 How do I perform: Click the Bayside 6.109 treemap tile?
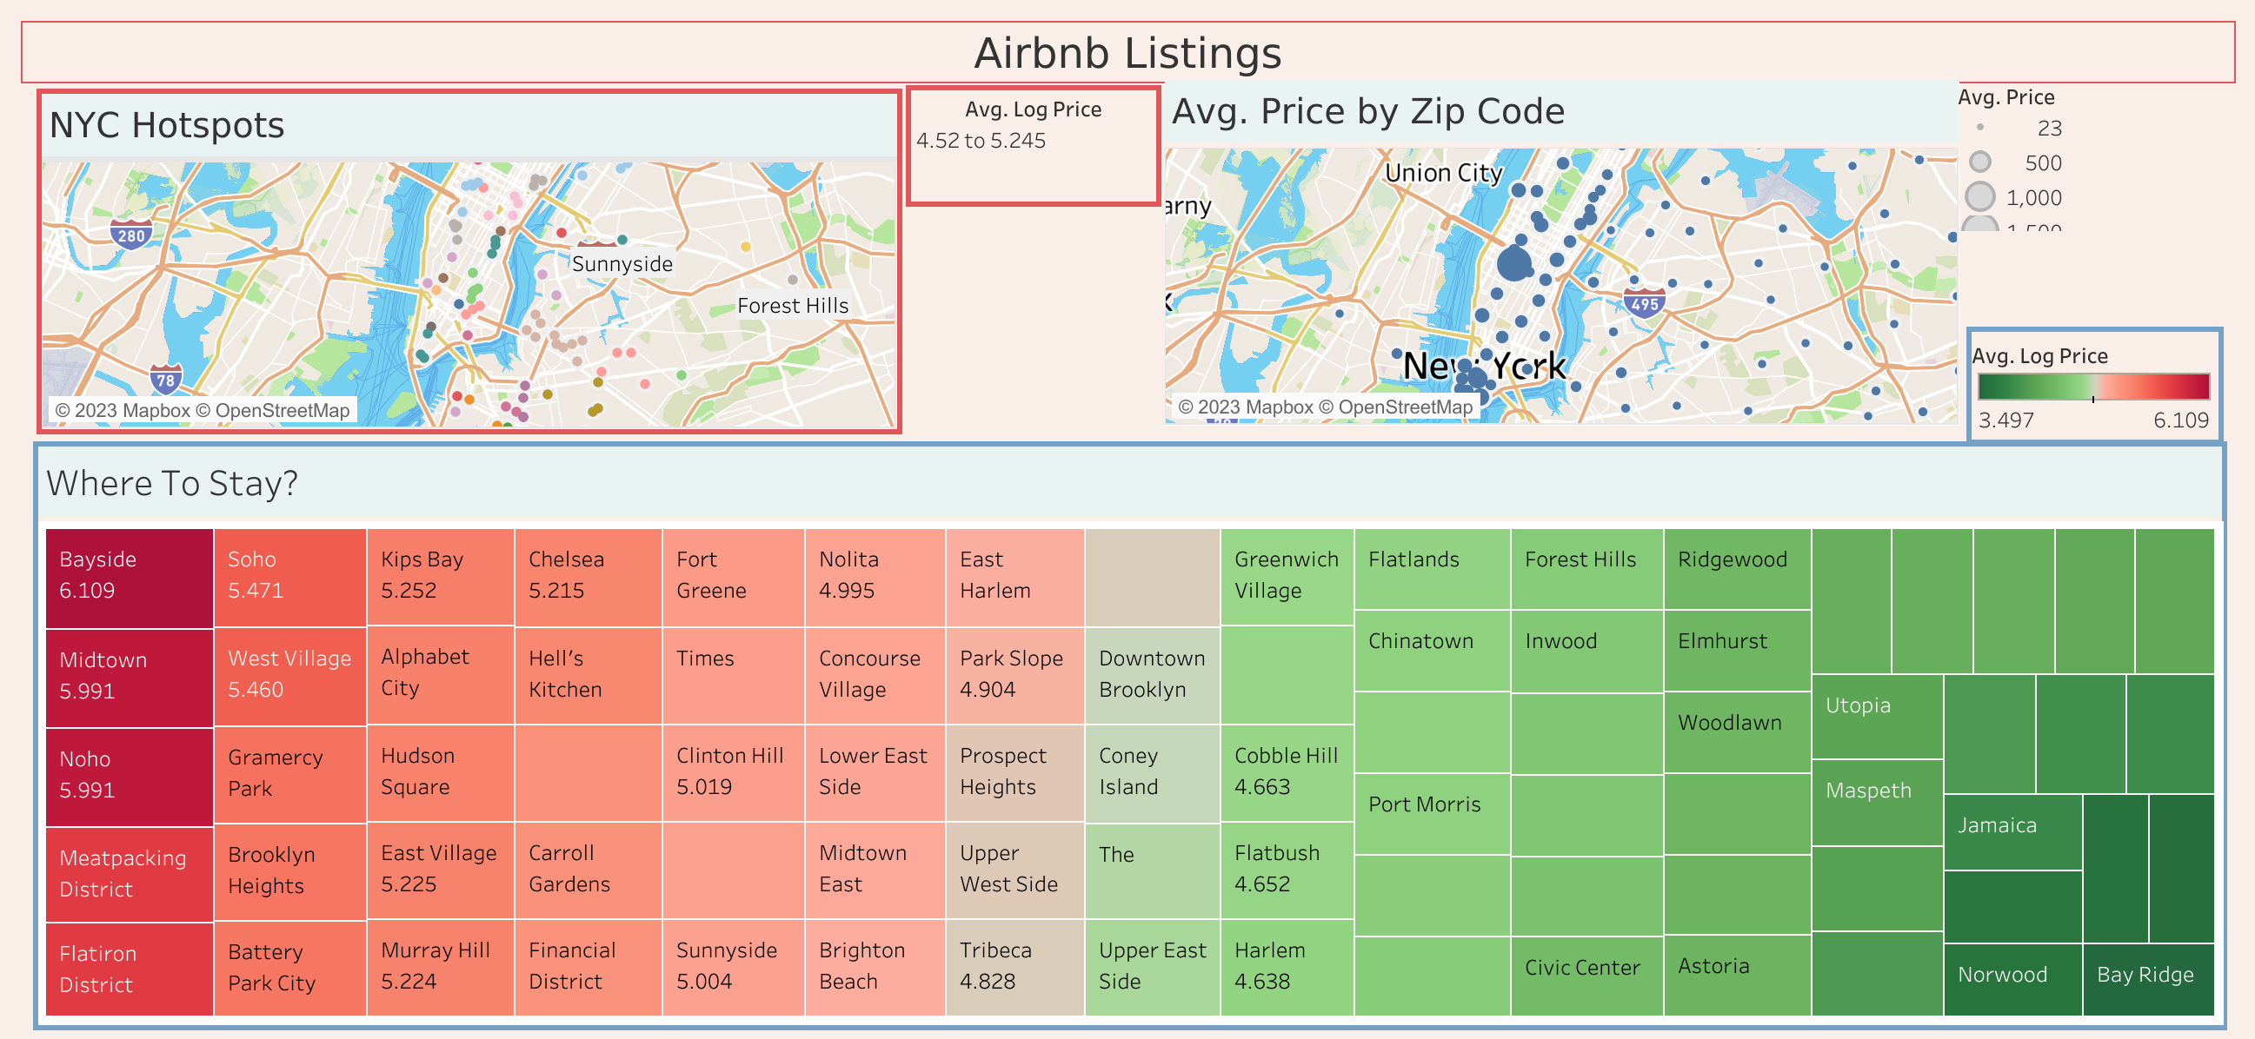click(x=129, y=577)
